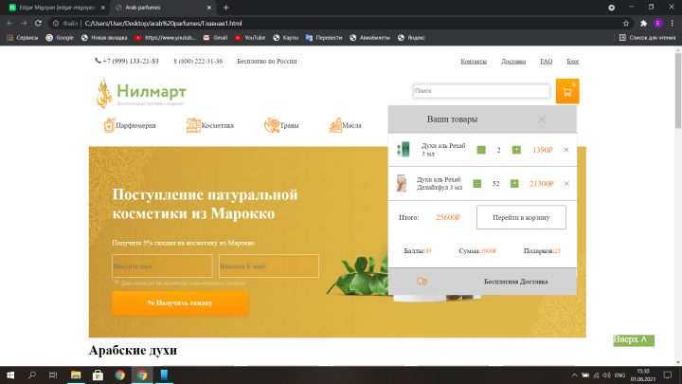The width and height of the screenshot is (682, 384).
Task: Click the Бесплатная Доставка label
Action: pyautogui.click(x=516, y=282)
